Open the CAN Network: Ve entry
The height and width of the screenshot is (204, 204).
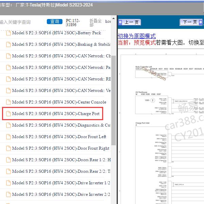pyautogui.click(x=61, y=91)
